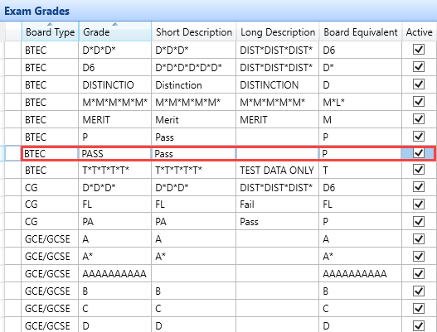Uncheck Active for BTEC D6 grade row
Viewport: 437px width, 332px height.
click(419, 67)
